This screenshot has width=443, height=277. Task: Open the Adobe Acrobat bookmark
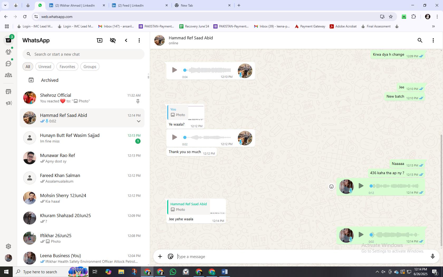[x=343, y=26]
